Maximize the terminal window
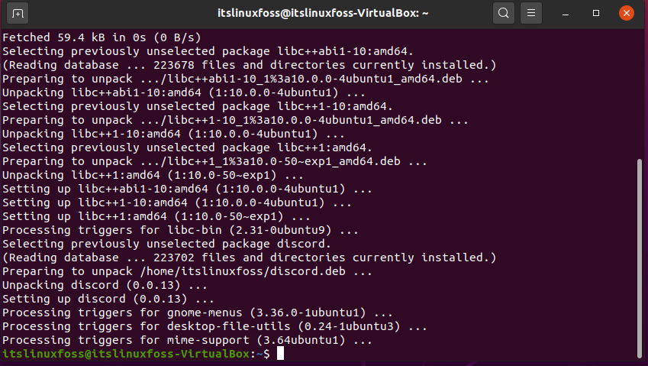This screenshot has width=648, height=366. pos(596,13)
